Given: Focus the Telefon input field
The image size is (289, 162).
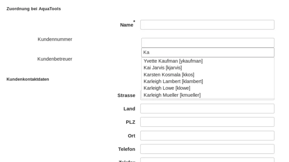Looking at the screenshot, I should (207, 149).
